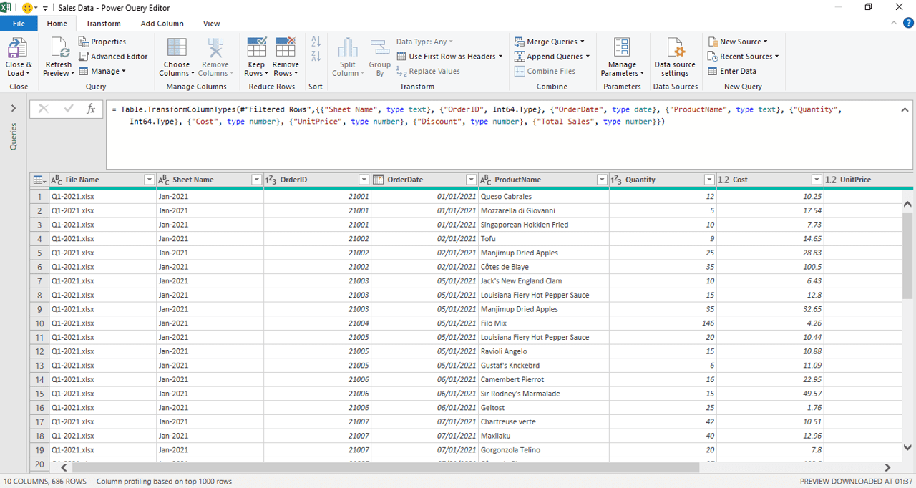
Task: Switch to the Transform ribbon tab
Action: 103,23
